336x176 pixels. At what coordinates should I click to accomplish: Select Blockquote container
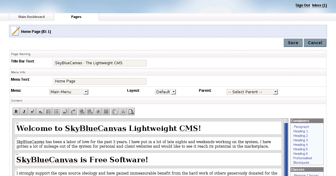(301, 163)
